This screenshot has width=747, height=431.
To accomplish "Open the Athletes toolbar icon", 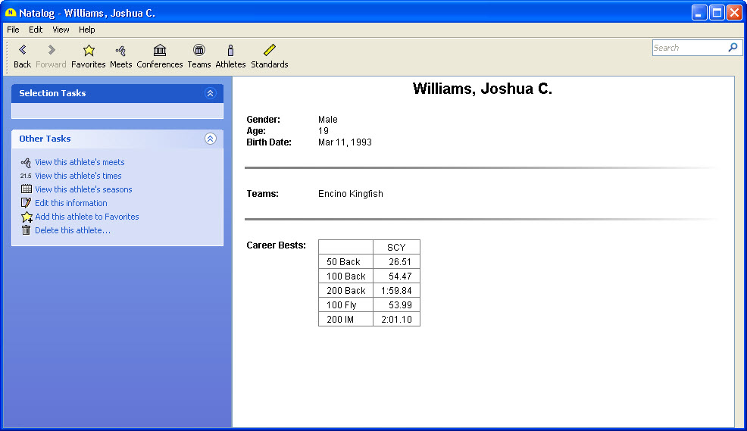I will (230, 51).
